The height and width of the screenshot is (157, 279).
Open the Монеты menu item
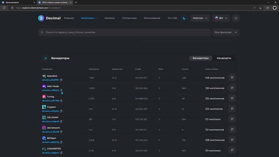109,18
